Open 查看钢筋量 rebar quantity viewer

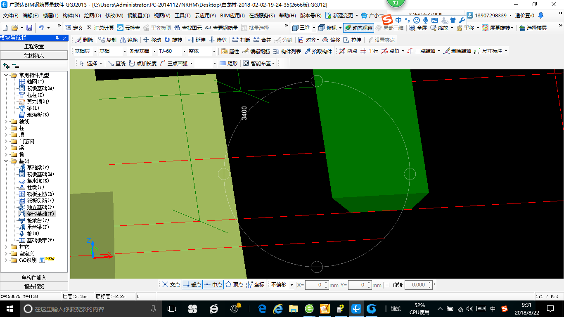click(221, 28)
